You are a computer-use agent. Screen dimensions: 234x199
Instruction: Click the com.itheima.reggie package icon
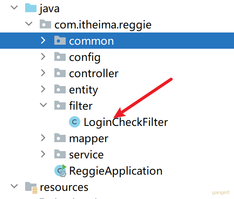pos(45,24)
